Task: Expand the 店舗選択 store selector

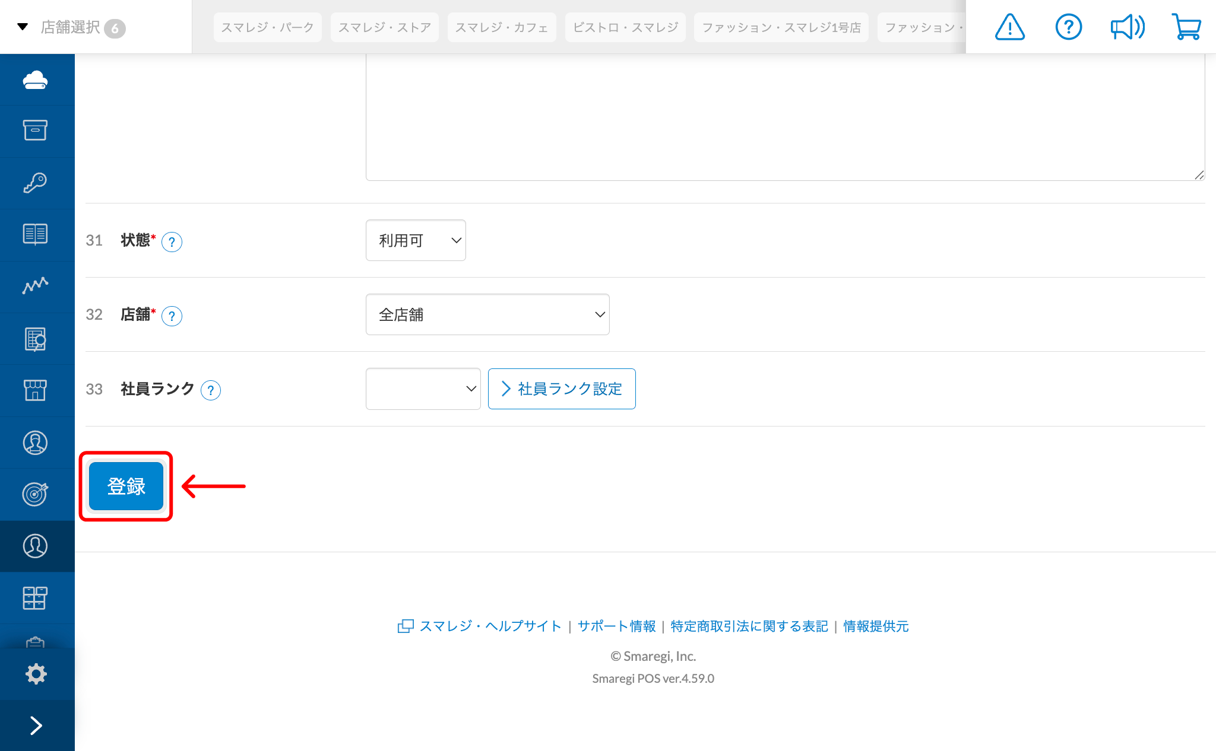Action: (71, 27)
